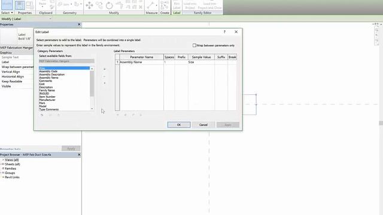Screen dimensions: 383x215
Task: Open the Modify | Label type selector dropdown
Action: coord(50,19)
